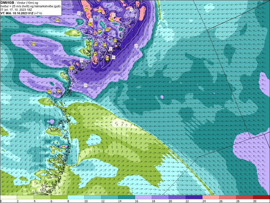Click the legend tick label 10
The width and height of the screenshot is (270, 203).
(86, 201)
